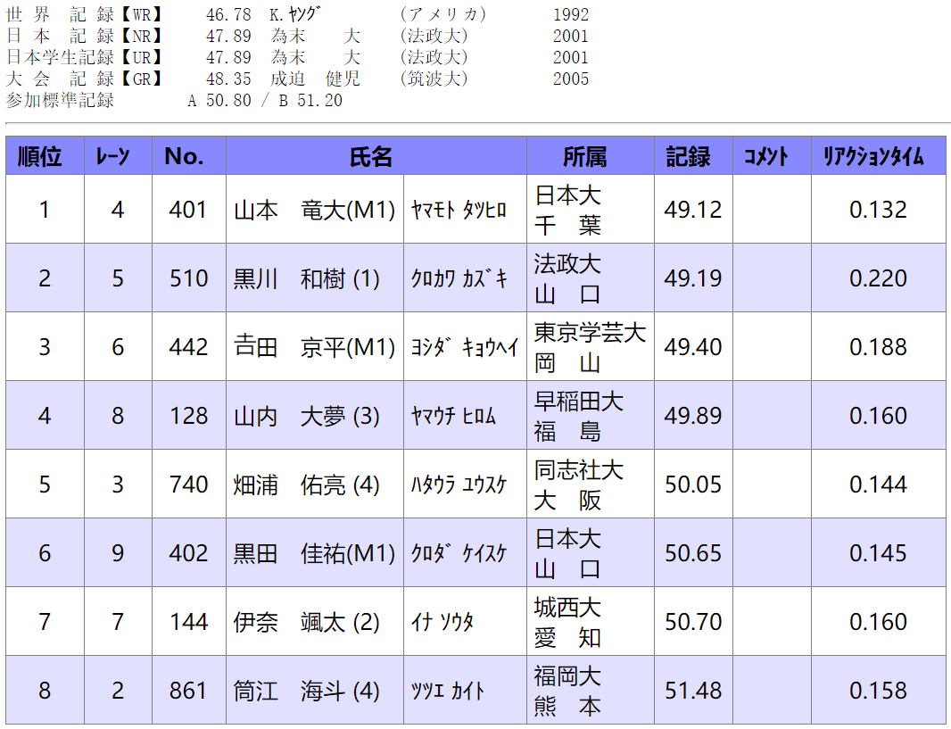Click affiliation 東京学芸大 岡山
The image size is (951, 729).
tap(590, 347)
